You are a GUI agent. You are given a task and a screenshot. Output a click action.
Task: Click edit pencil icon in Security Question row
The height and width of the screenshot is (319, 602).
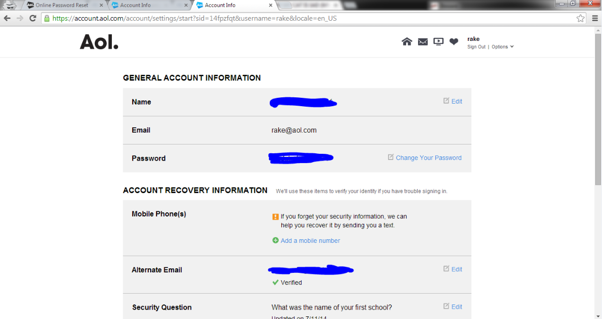click(x=446, y=306)
